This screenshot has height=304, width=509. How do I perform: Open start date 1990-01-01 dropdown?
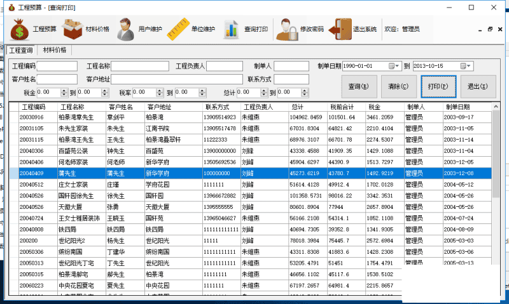(398, 66)
